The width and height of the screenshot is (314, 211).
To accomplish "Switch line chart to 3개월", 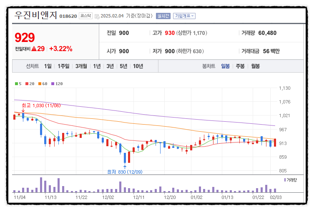I will [81, 66].
